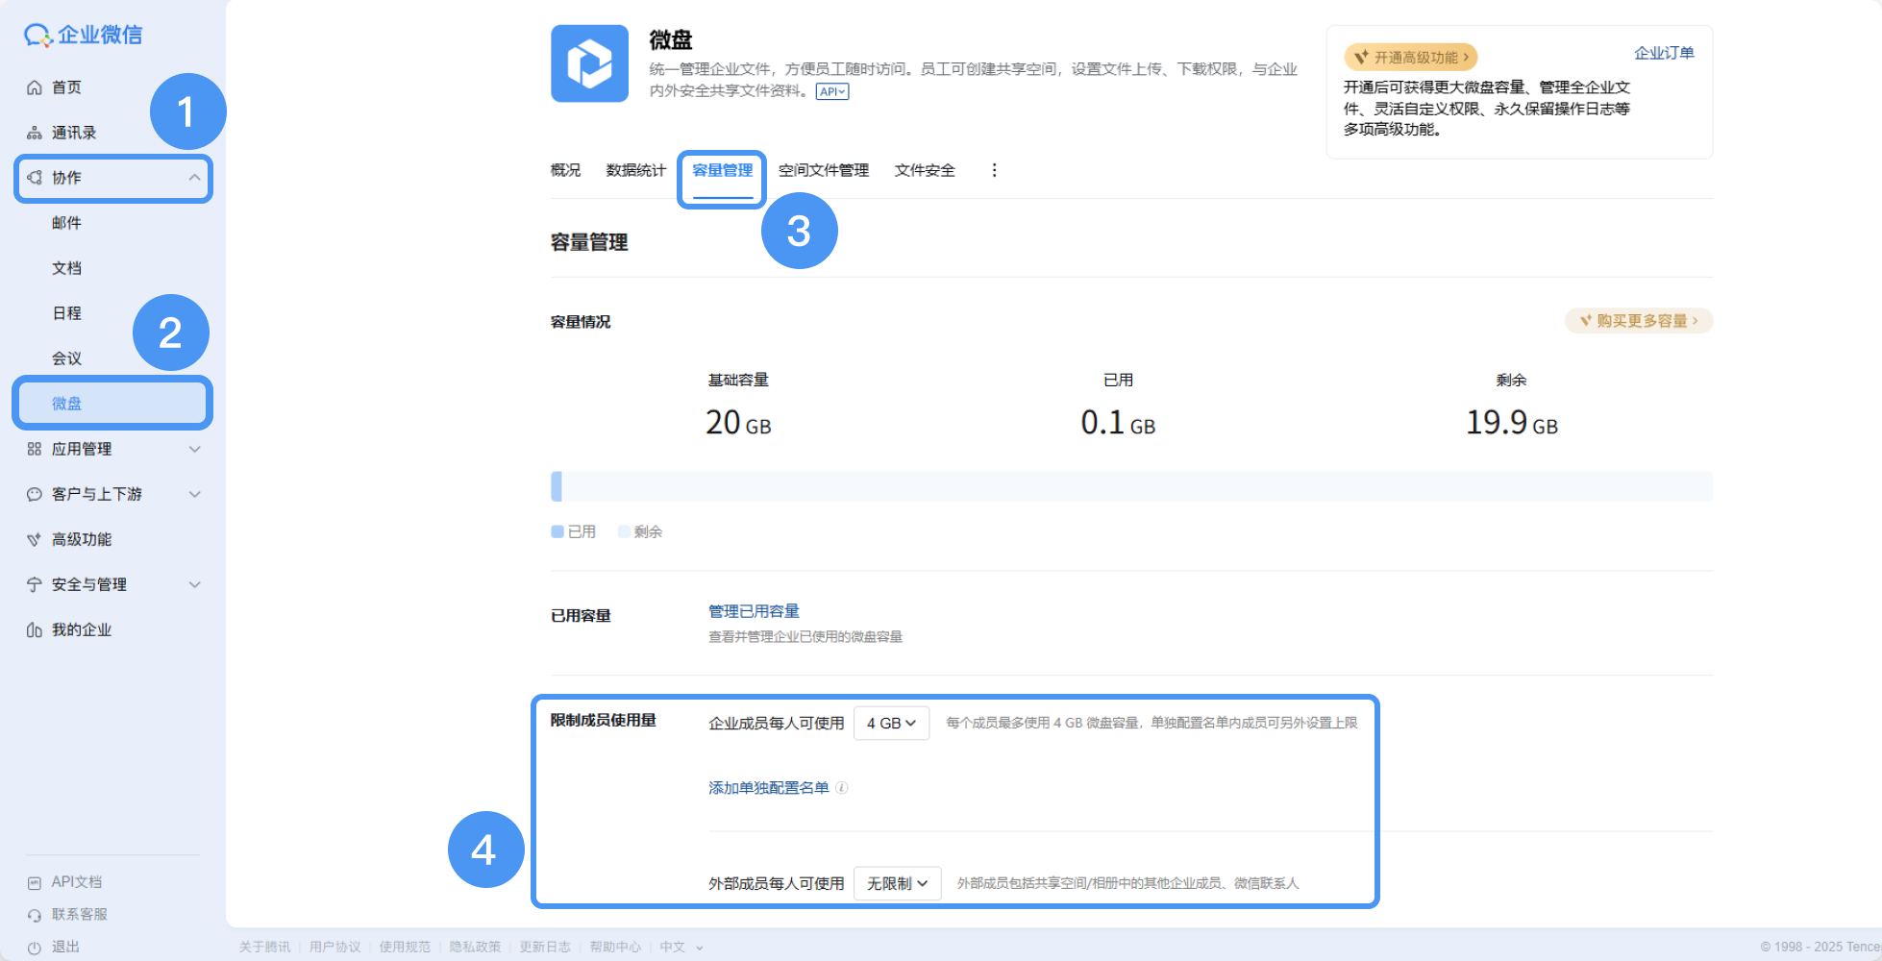
Task: Open the 联系客服 link
Action: (79, 915)
